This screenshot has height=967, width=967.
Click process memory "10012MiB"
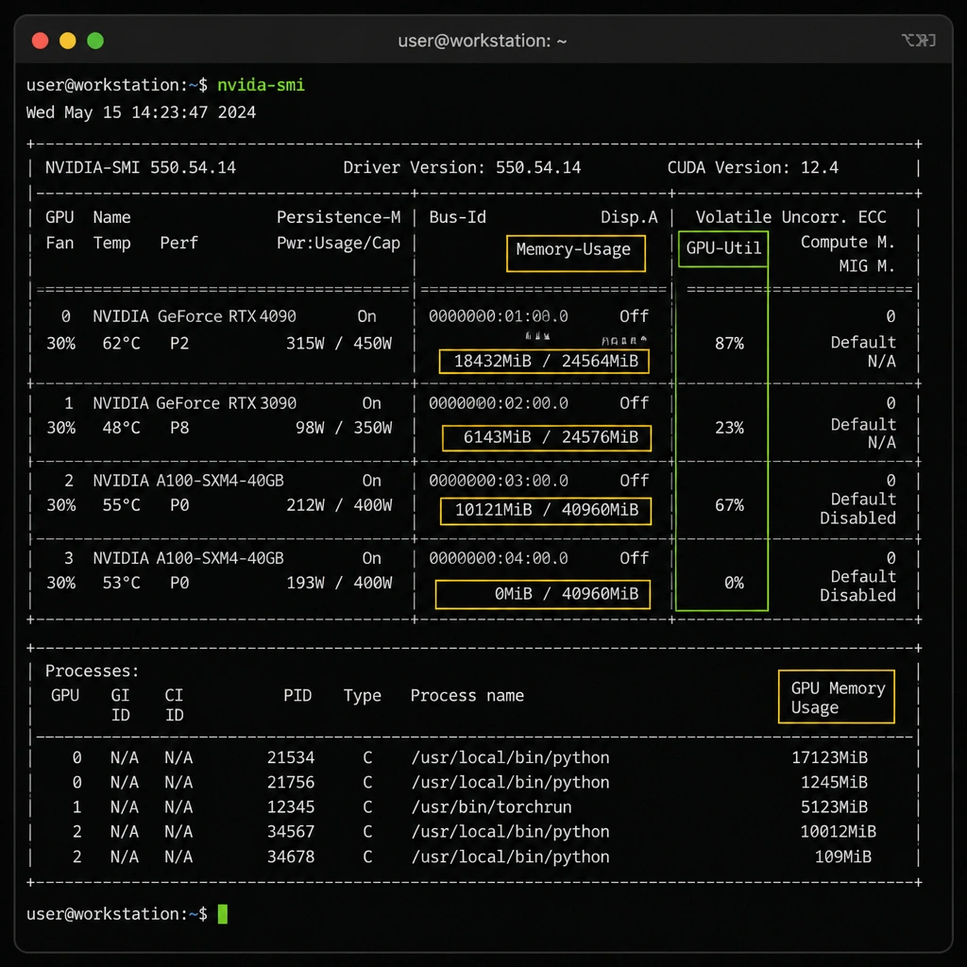839,831
